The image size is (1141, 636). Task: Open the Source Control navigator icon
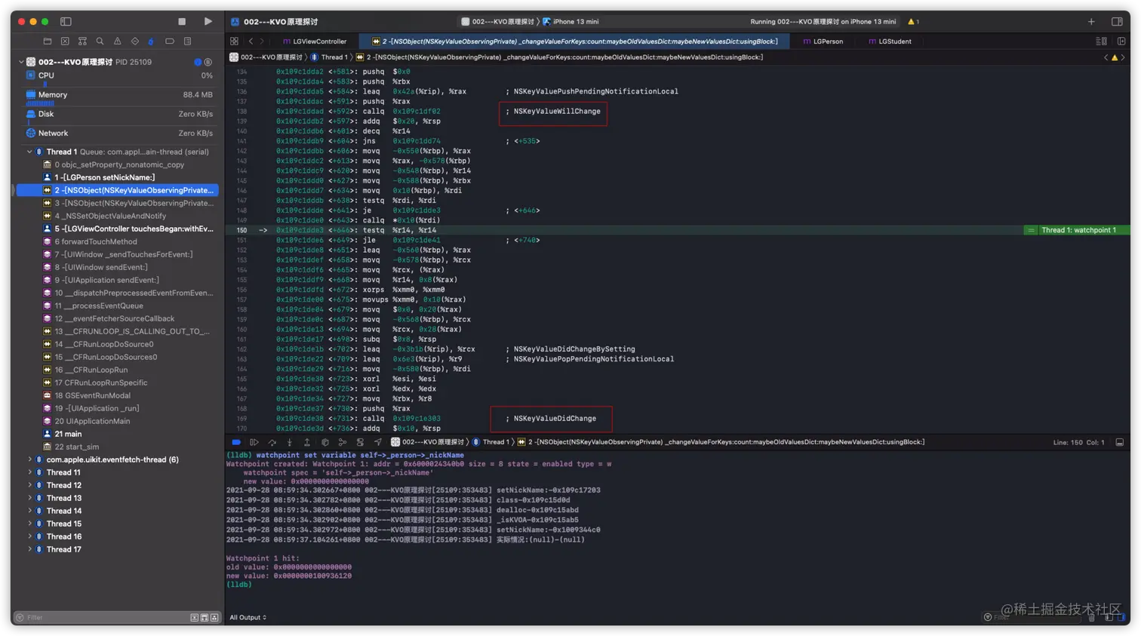[65, 41]
